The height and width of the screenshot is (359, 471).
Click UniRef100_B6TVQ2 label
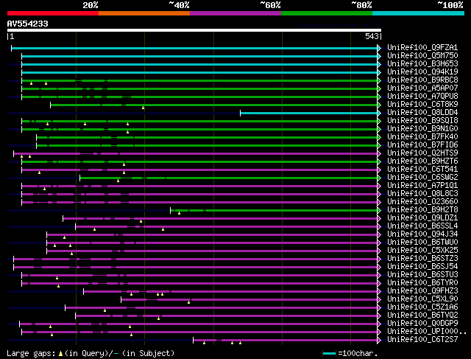pos(422,316)
